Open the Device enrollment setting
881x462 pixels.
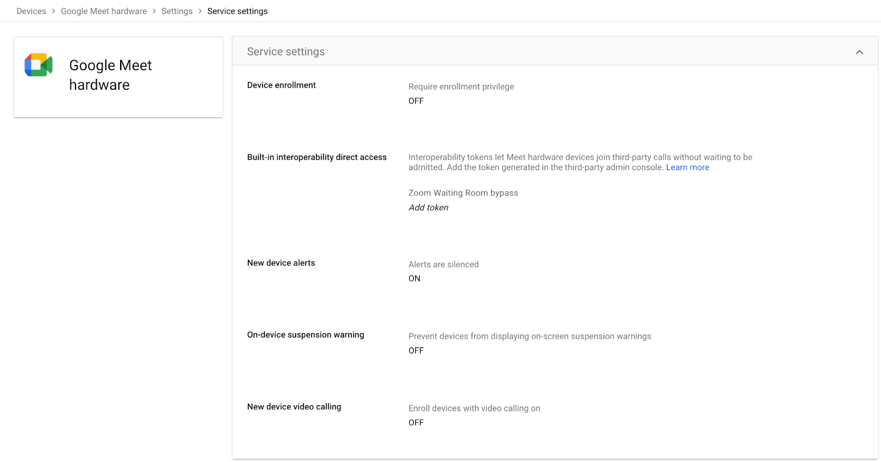pos(281,85)
